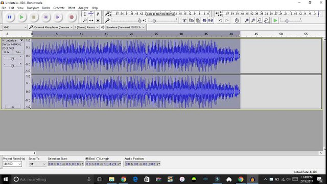Click the play-at-speed slider
The image size is (327, 184).
click(291, 20)
